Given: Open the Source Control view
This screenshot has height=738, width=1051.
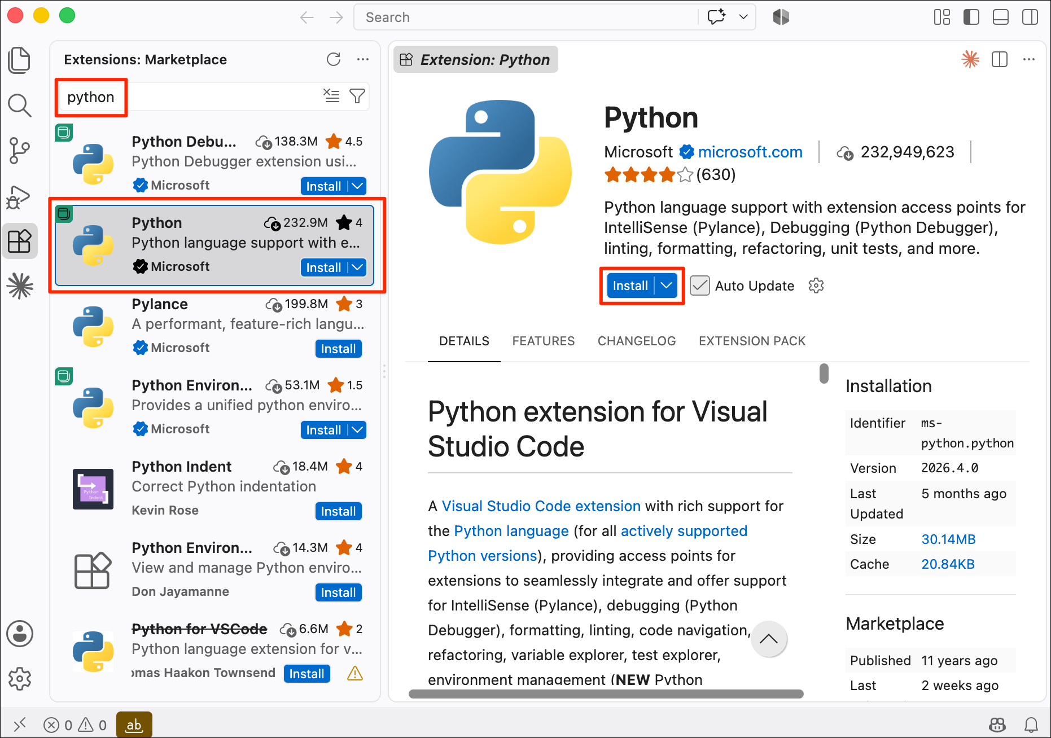Looking at the screenshot, I should (20, 151).
